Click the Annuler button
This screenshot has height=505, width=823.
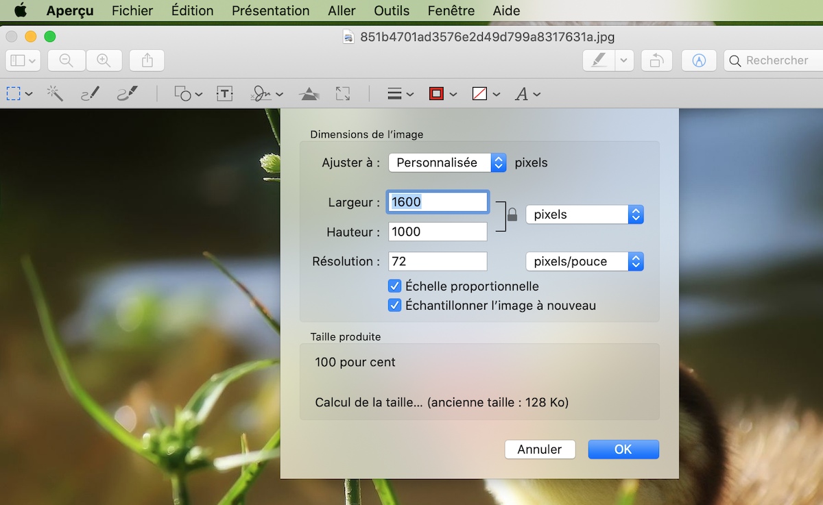540,449
